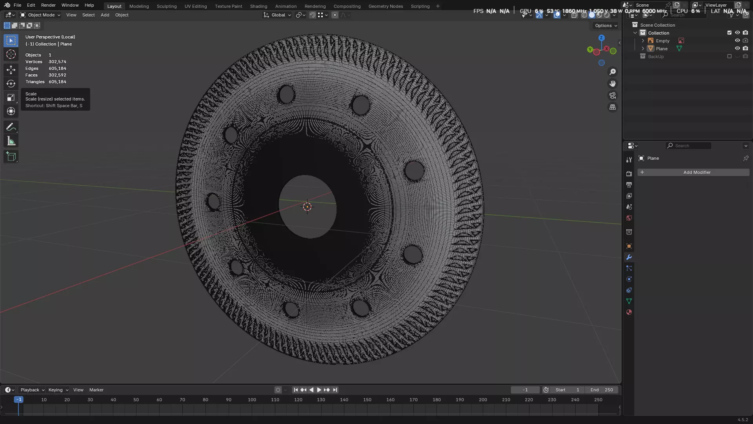Open the Render menu
Viewport: 753px width, 424px height.
pos(48,5)
